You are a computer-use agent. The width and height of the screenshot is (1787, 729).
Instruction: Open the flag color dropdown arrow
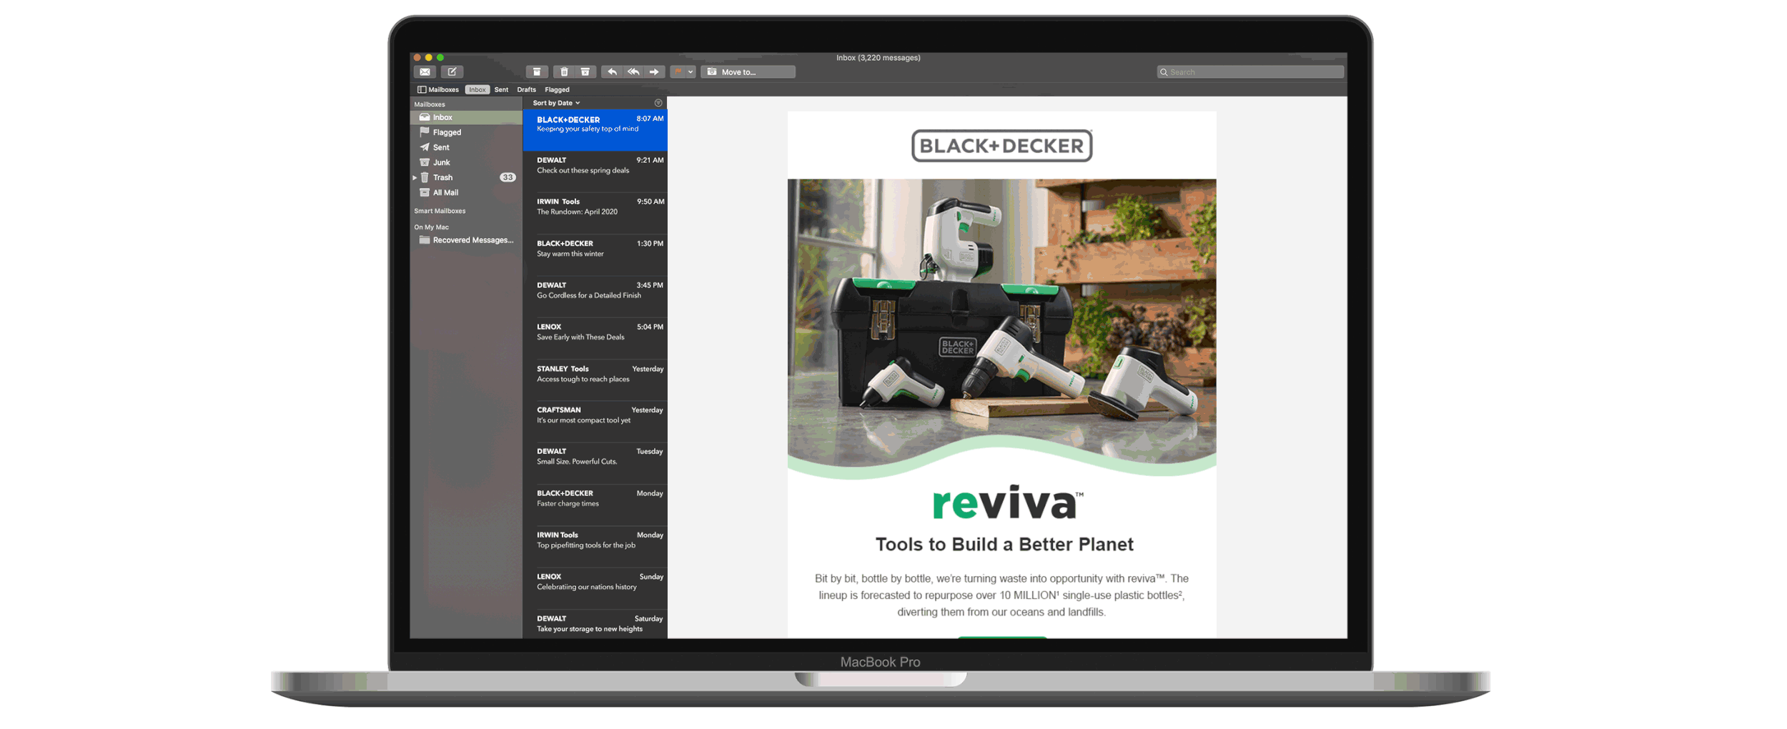pos(690,72)
